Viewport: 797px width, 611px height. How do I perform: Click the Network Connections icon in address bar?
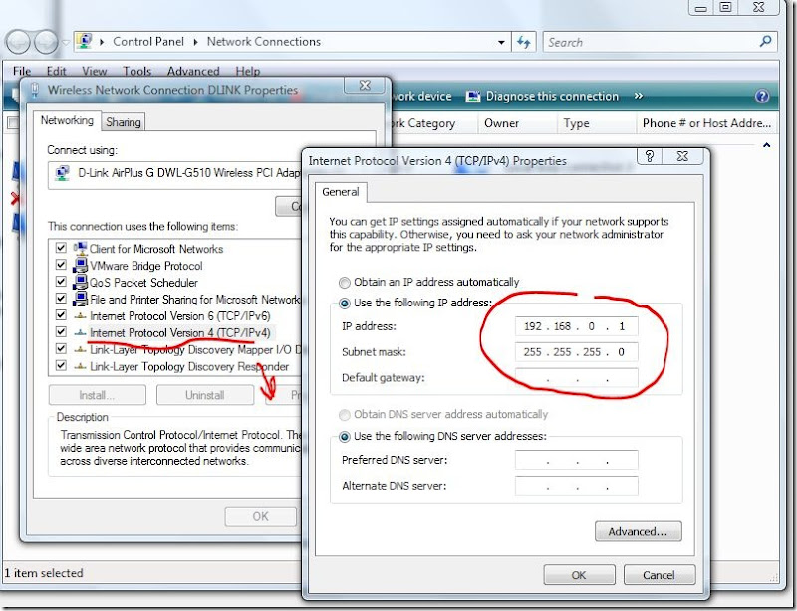pyautogui.click(x=85, y=41)
